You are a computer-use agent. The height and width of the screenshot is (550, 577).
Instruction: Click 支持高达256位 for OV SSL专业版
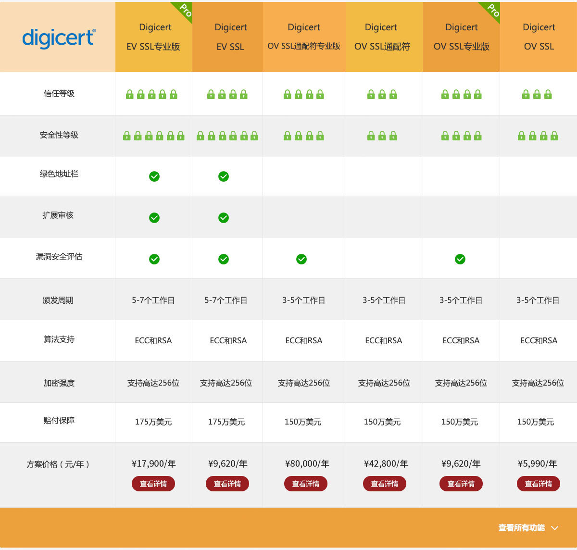[x=461, y=383]
